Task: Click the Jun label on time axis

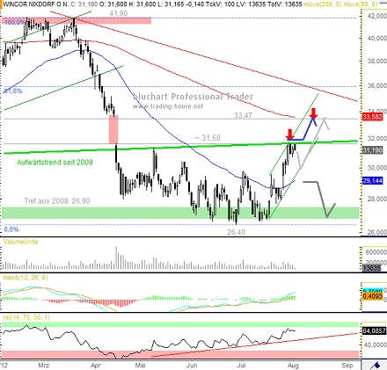Action: (x=192, y=366)
